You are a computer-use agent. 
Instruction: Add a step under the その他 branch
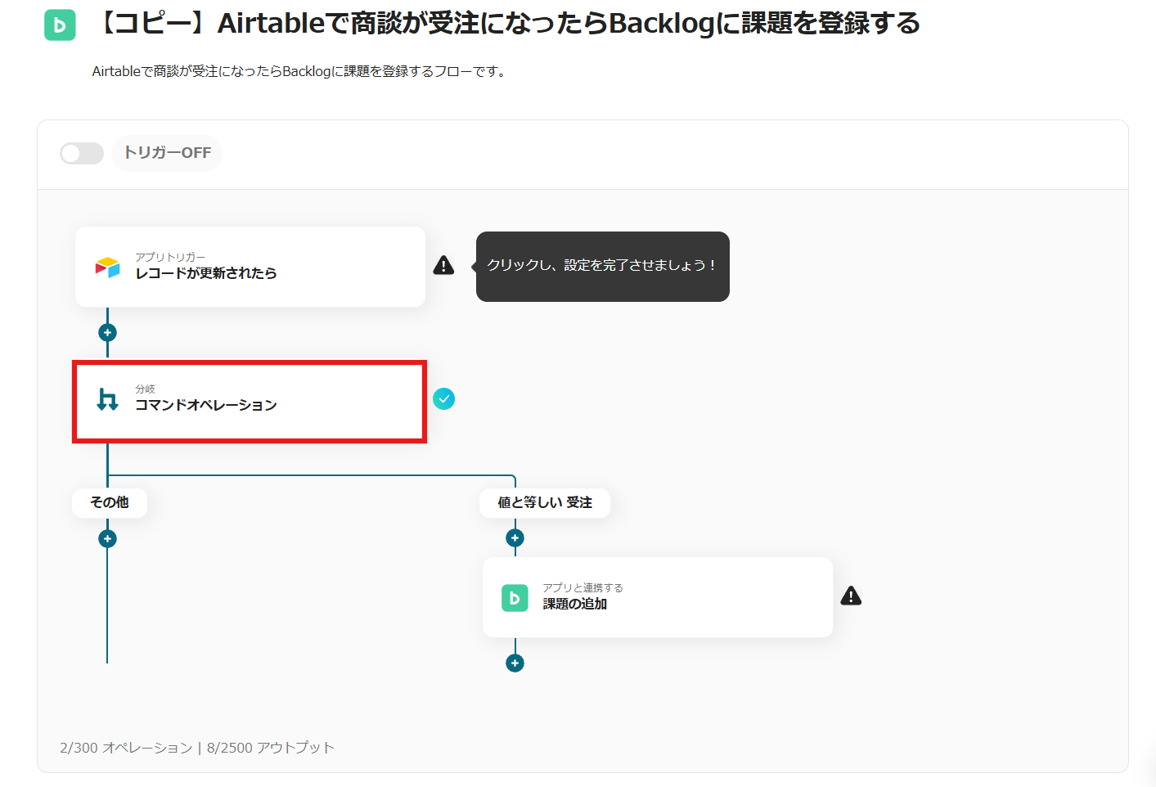click(107, 539)
